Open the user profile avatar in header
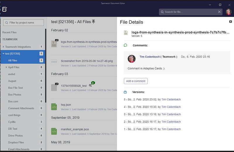This screenshot has width=234, height=152. (x=228, y=12)
